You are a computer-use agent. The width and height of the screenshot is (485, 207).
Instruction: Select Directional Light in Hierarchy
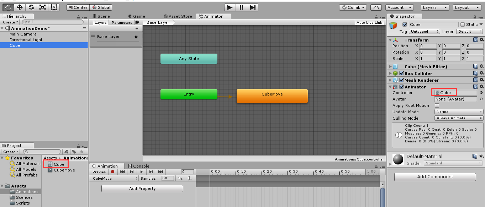click(x=26, y=40)
